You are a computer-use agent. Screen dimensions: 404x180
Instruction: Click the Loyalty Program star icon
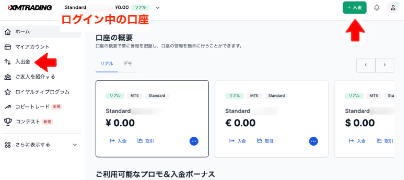[8, 92]
